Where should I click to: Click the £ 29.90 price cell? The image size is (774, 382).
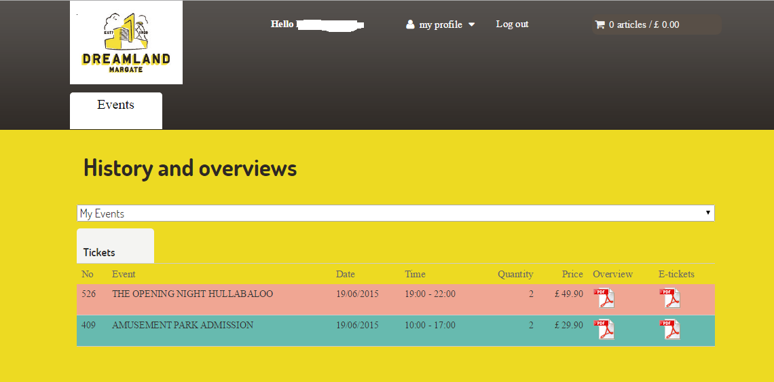point(569,325)
